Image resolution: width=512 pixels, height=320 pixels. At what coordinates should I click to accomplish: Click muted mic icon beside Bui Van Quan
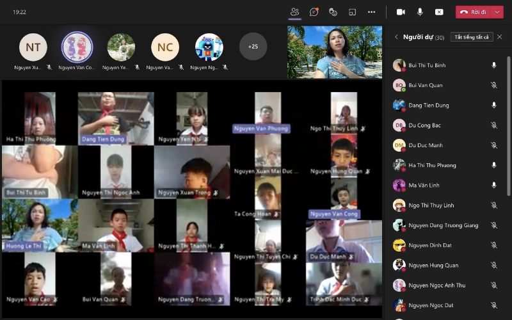pyautogui.click(x=493, y=85)
